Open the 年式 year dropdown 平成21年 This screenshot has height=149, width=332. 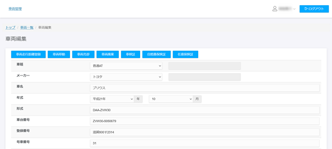coord(112,99)
